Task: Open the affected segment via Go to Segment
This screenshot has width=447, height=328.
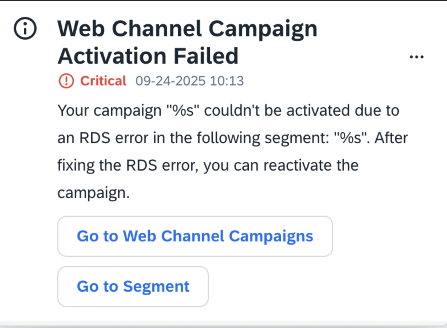Action: point(133,286)
